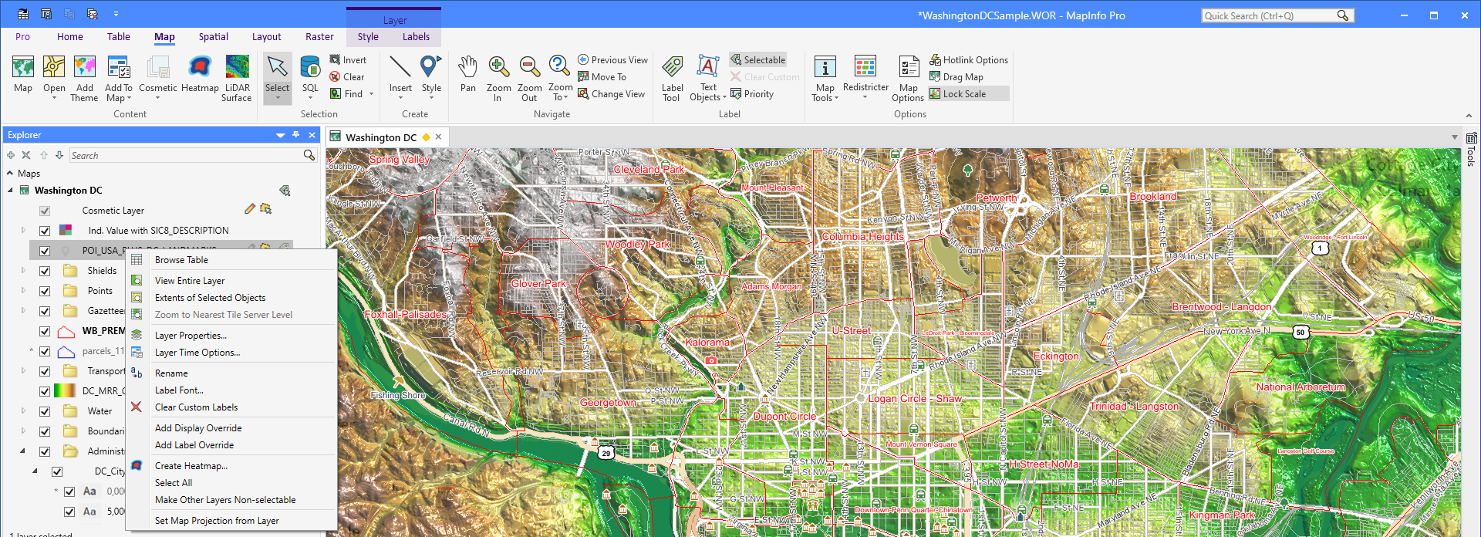The height and width of the screenshot is (537, 1481).
Task: Open the SQL dropdown arrow
Action: point(310,98)
